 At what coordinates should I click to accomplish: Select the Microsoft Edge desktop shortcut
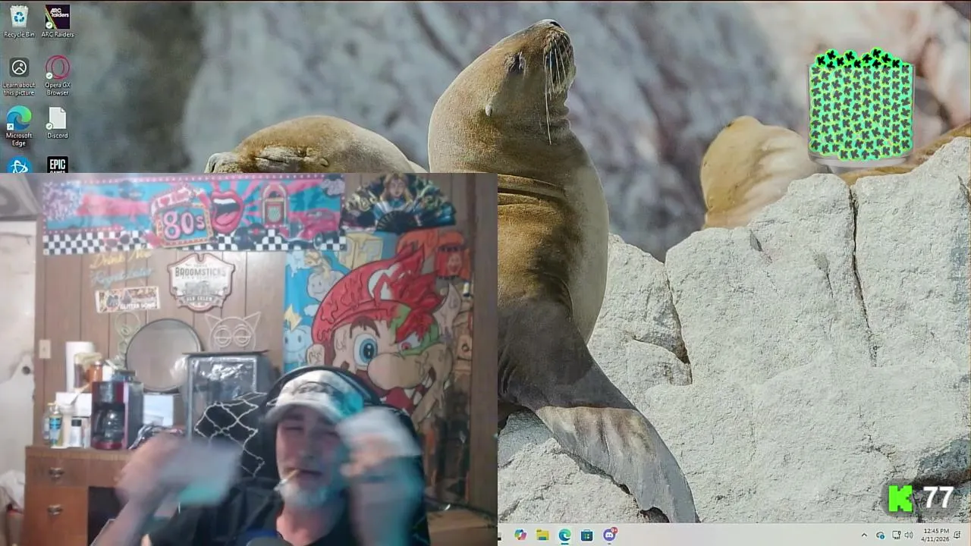coord(19,126)
